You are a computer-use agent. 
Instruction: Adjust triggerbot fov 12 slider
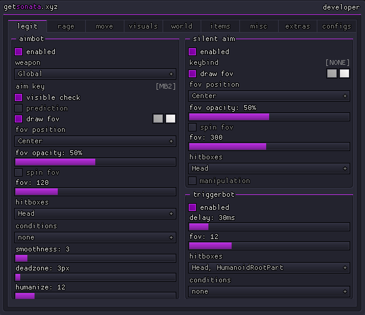click(x=269, y=246)
